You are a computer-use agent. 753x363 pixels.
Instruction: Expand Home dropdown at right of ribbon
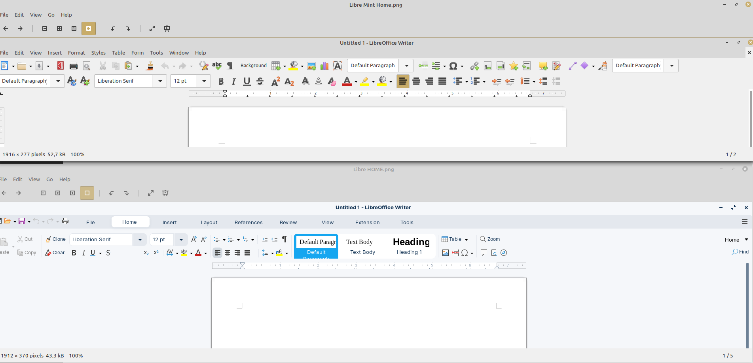[746, 240]
